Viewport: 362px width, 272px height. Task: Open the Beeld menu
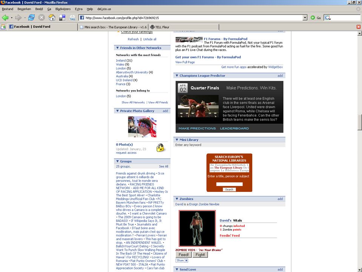(39, 9)
